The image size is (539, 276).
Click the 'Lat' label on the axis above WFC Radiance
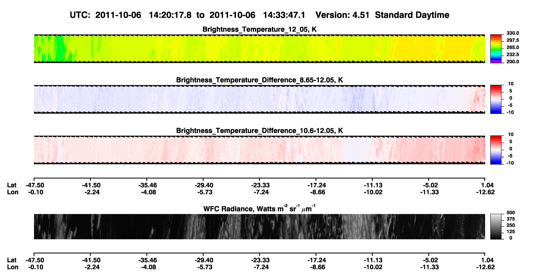click(x=12, y=185)
